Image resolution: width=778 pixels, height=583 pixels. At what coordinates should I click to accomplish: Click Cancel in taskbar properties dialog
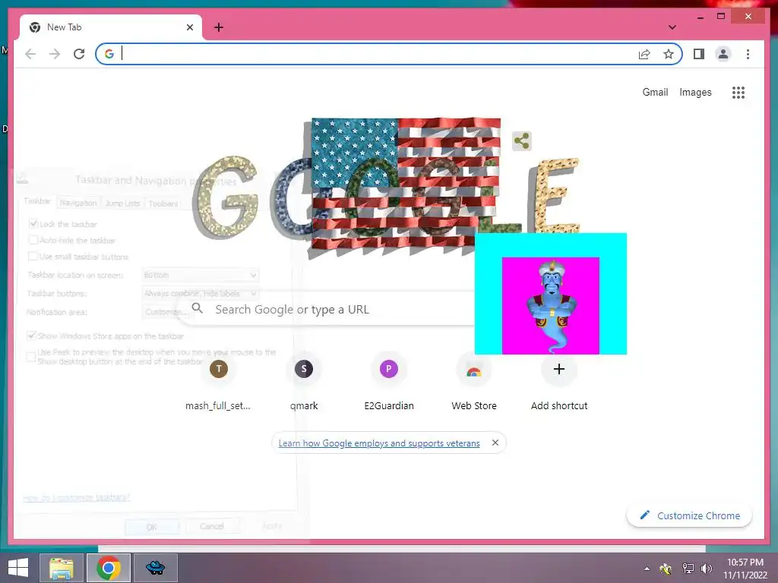click(x=212, y=526)
